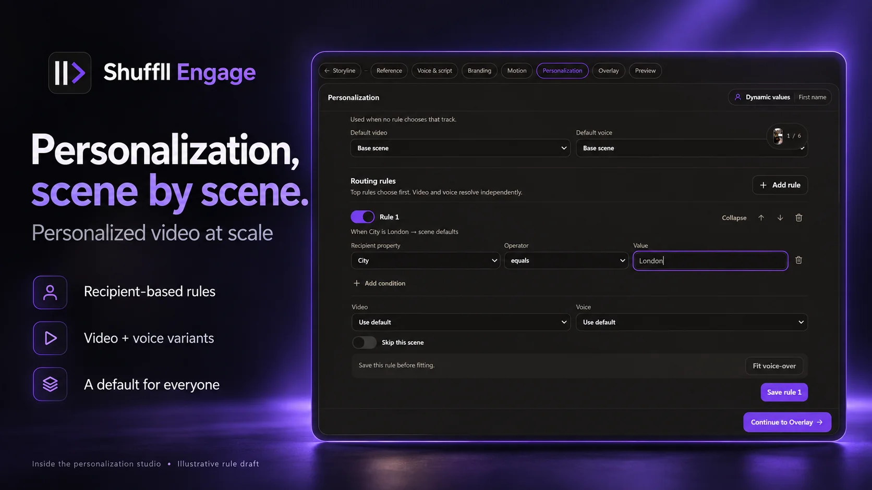Click the Recipient-based rules person icon

50,292
